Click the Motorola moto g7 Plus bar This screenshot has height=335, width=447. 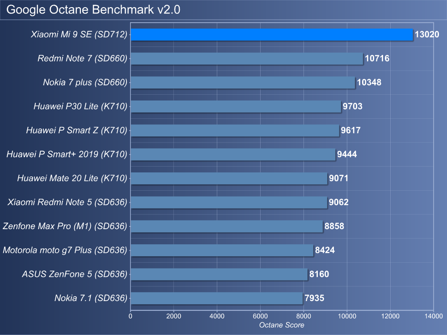point(222,250)
